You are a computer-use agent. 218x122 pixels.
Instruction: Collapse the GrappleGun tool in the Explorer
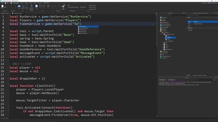coord(161,33)
